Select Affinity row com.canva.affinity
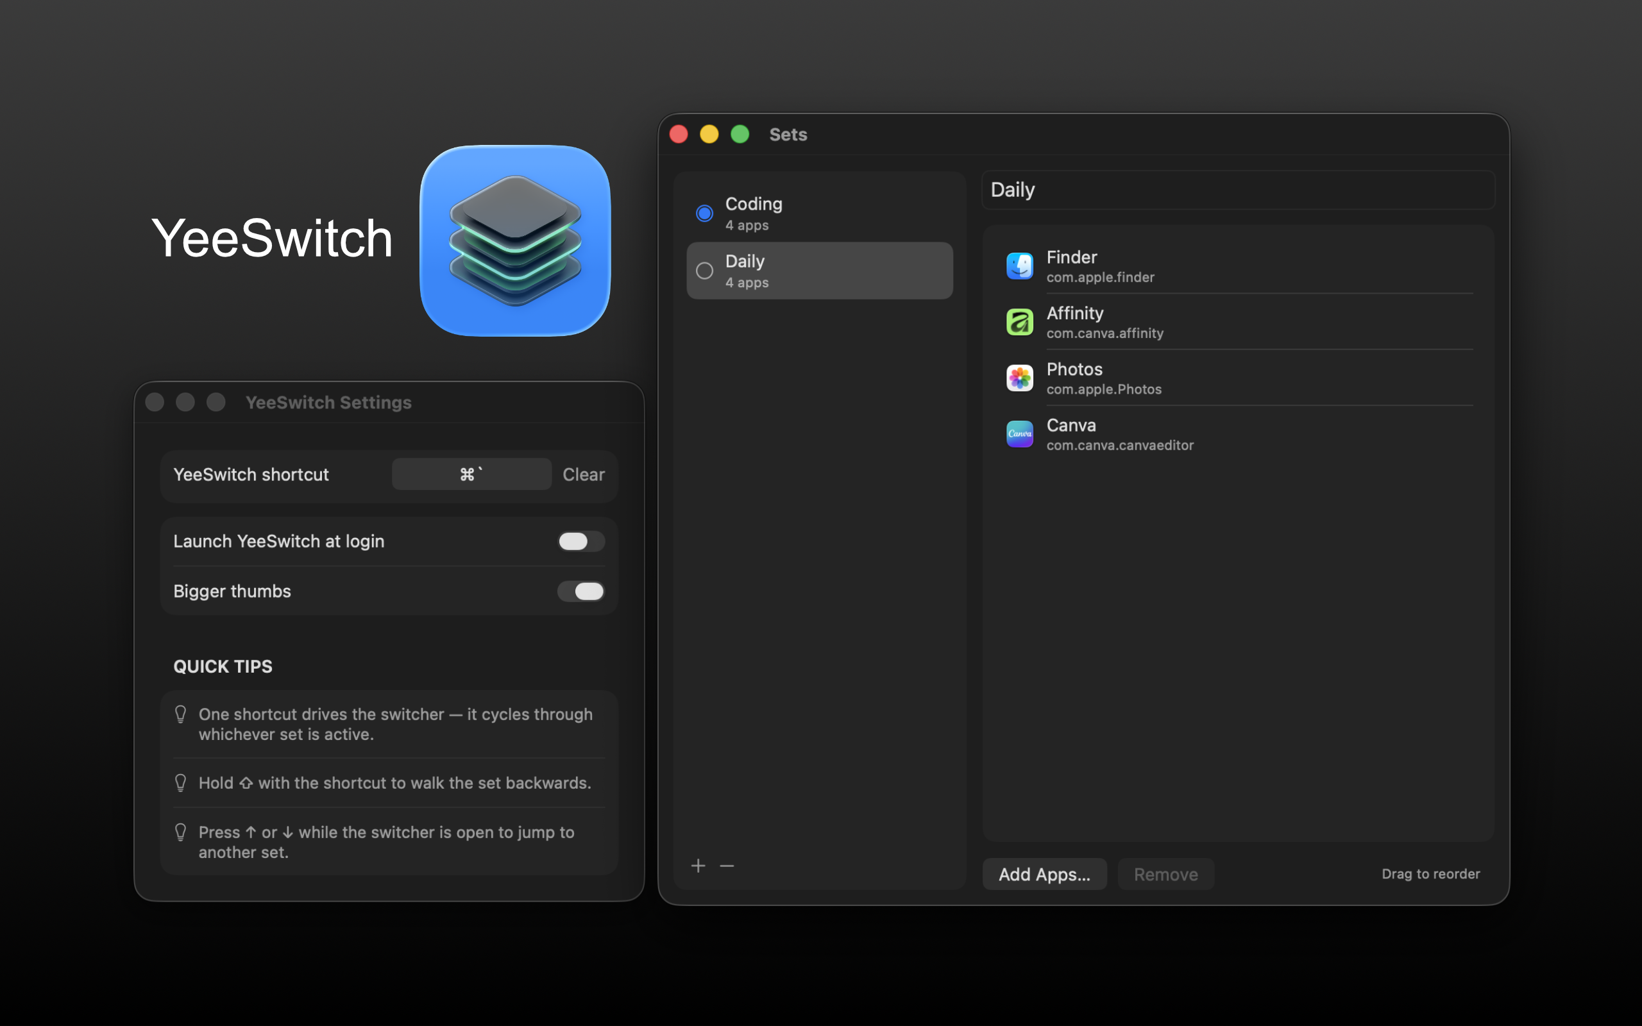Screen dimensions: 1642x1026 [x=1239, y=322]
